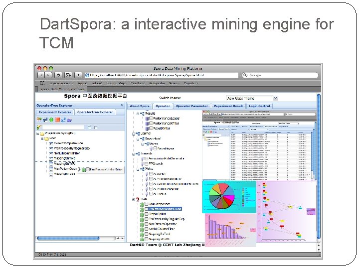Image resolution: width=359 pixels, height=269 pixels.
Task: Go forward with the Safari forward arrow
Action: (48, 75)
